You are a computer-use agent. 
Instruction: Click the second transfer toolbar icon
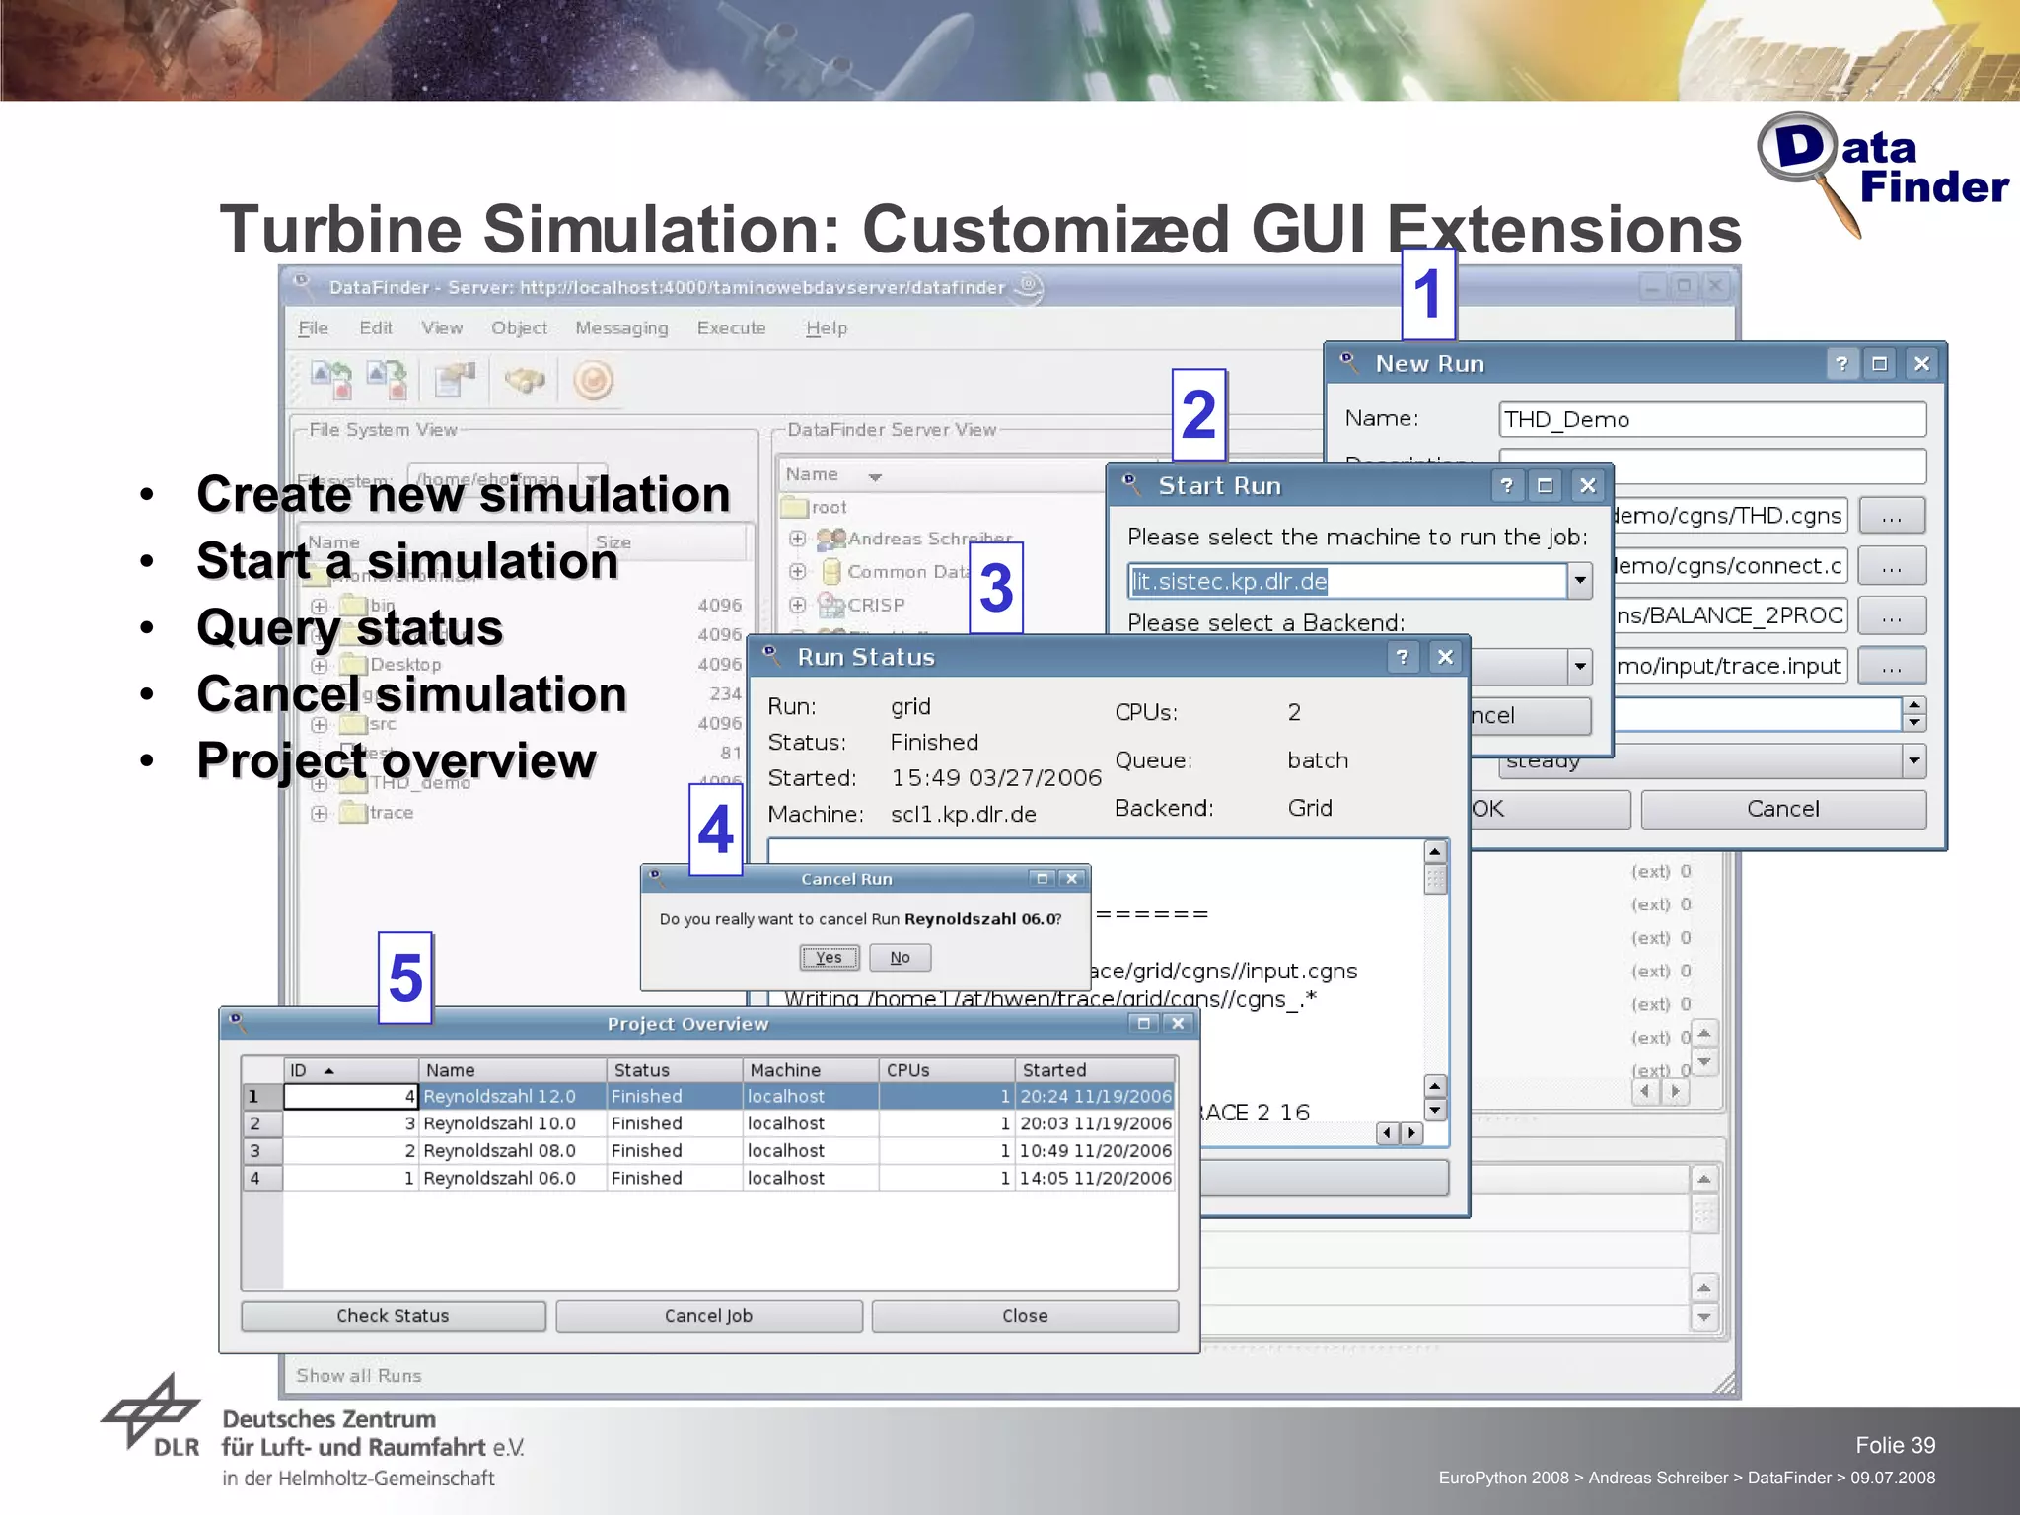388,380
